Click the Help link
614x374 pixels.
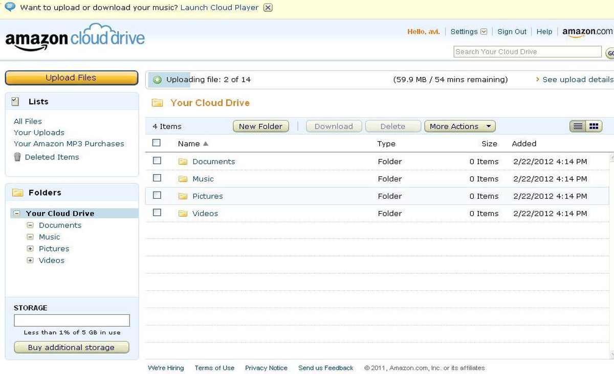point(544,32)
